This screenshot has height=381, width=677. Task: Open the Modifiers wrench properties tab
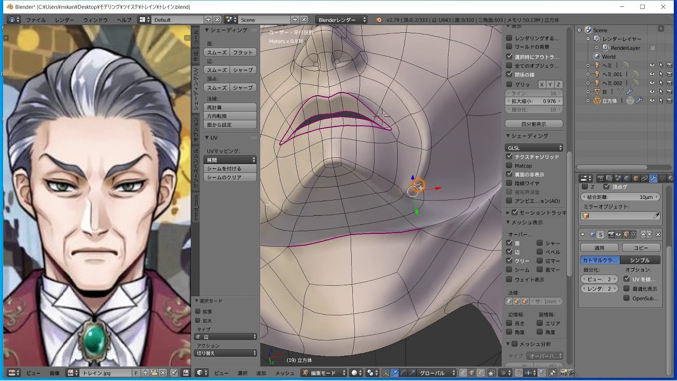(x=653, y=178)
